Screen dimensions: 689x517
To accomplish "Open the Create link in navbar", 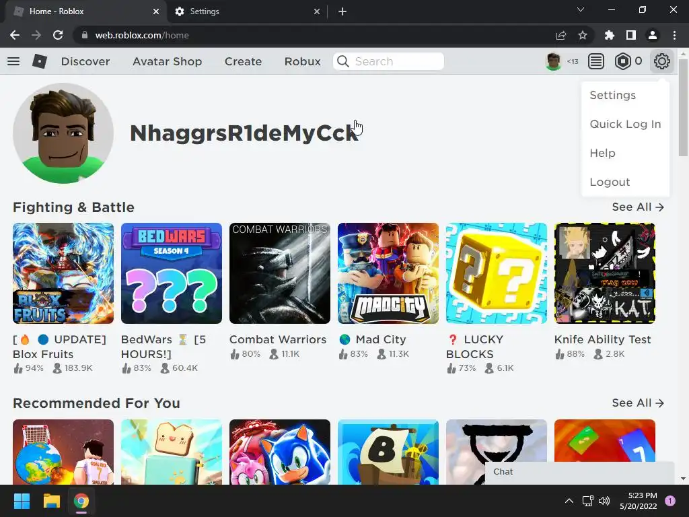I will tap(243, 61).
